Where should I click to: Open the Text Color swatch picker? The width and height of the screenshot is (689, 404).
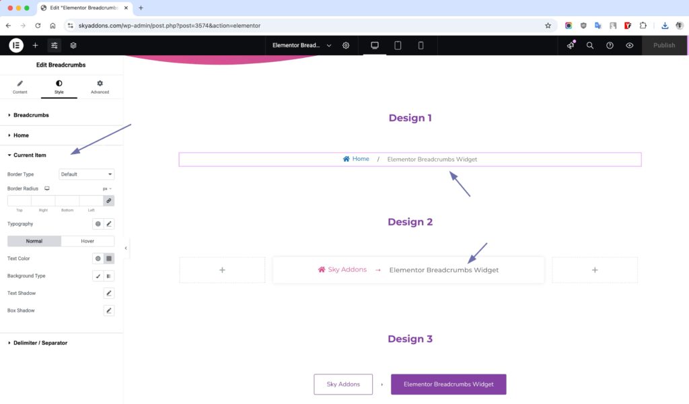109,259
